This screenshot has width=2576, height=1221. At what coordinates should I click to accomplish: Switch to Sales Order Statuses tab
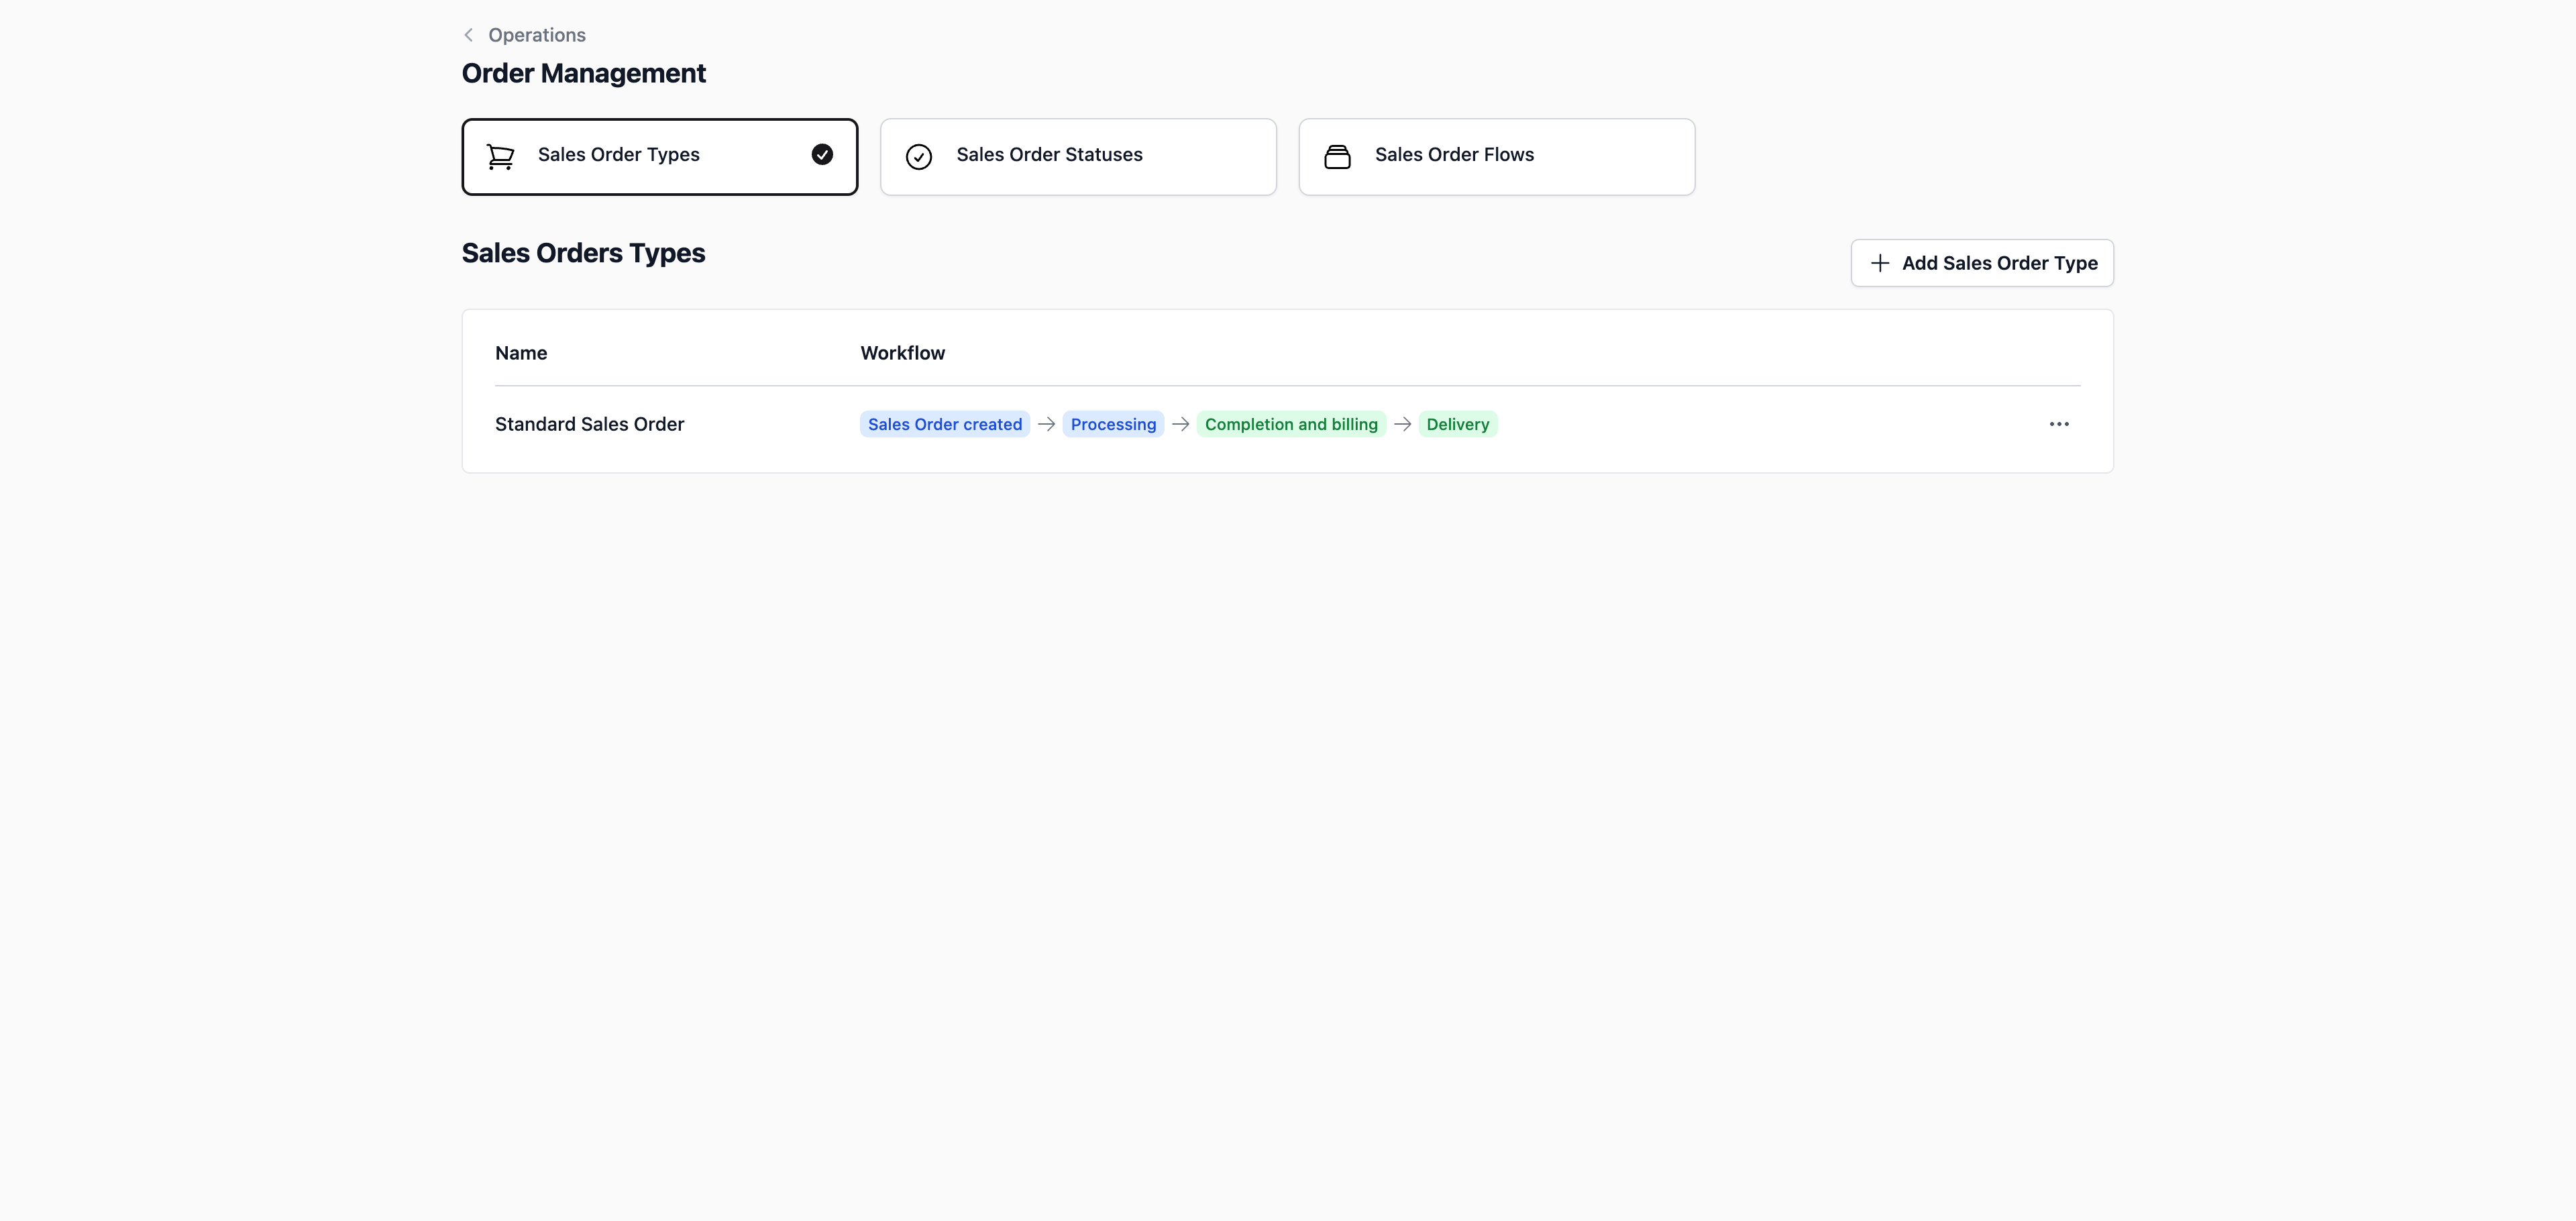pyautogui.click(x=1077, y=156)
